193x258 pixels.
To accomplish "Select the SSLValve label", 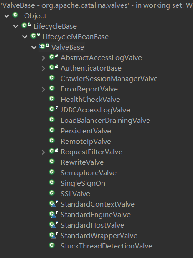I will [76, 194].
